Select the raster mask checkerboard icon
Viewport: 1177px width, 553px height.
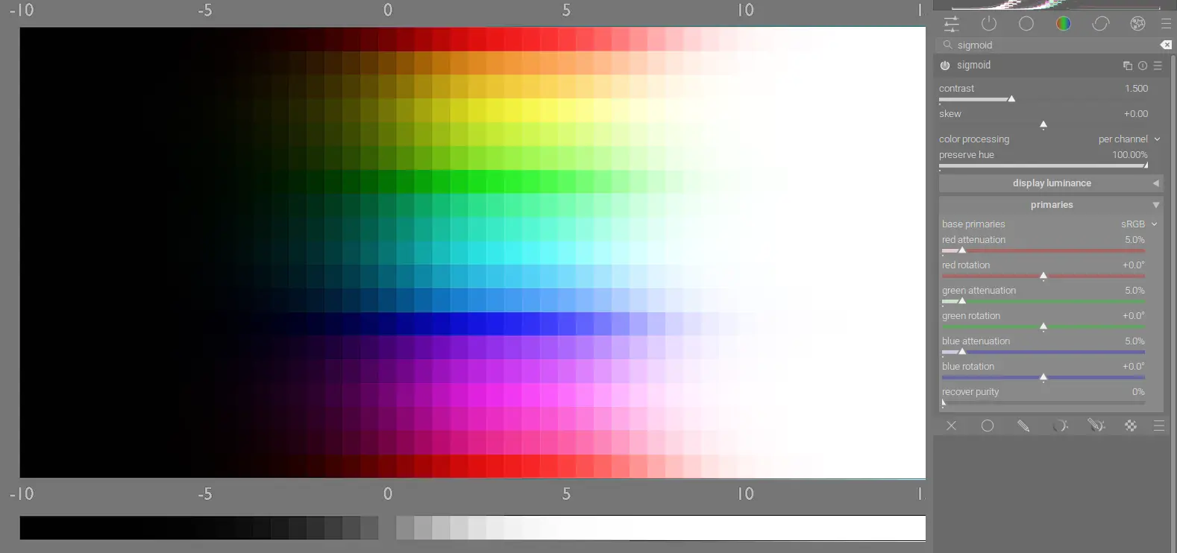pos(1131,426)
